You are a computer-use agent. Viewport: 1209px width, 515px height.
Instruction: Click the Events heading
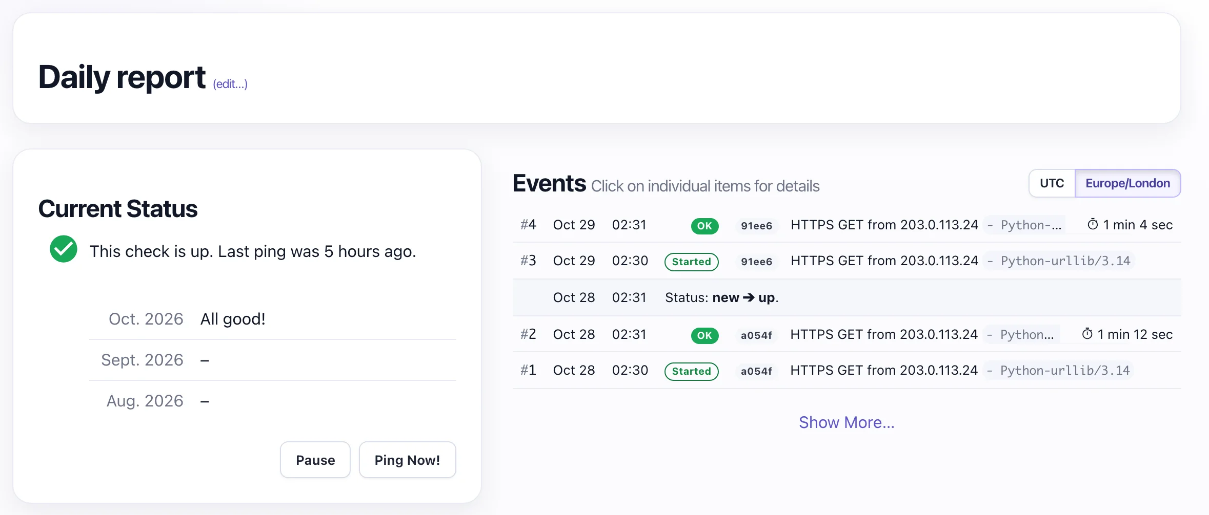(549, 183)
